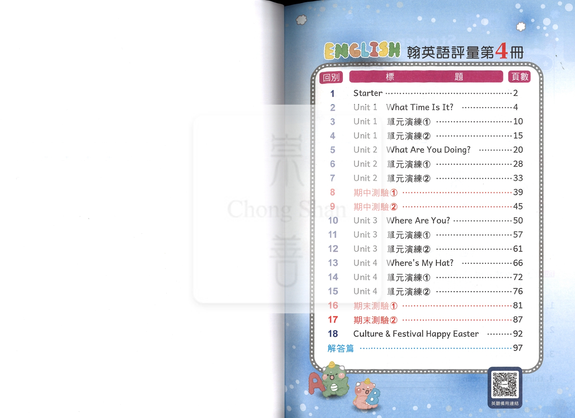
Task: Click 'Unit 2' label in row 5
Action: (x=365, y=150)
